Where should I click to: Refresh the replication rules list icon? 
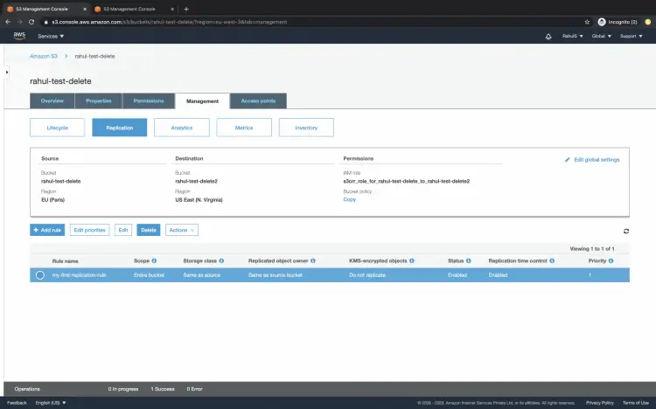pyautogui.click(x=626, y=231)
